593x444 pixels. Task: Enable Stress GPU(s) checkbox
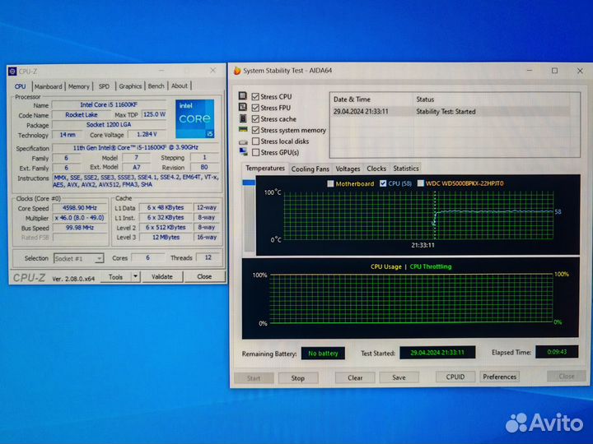pyautogui.click(x=255, y=153)
